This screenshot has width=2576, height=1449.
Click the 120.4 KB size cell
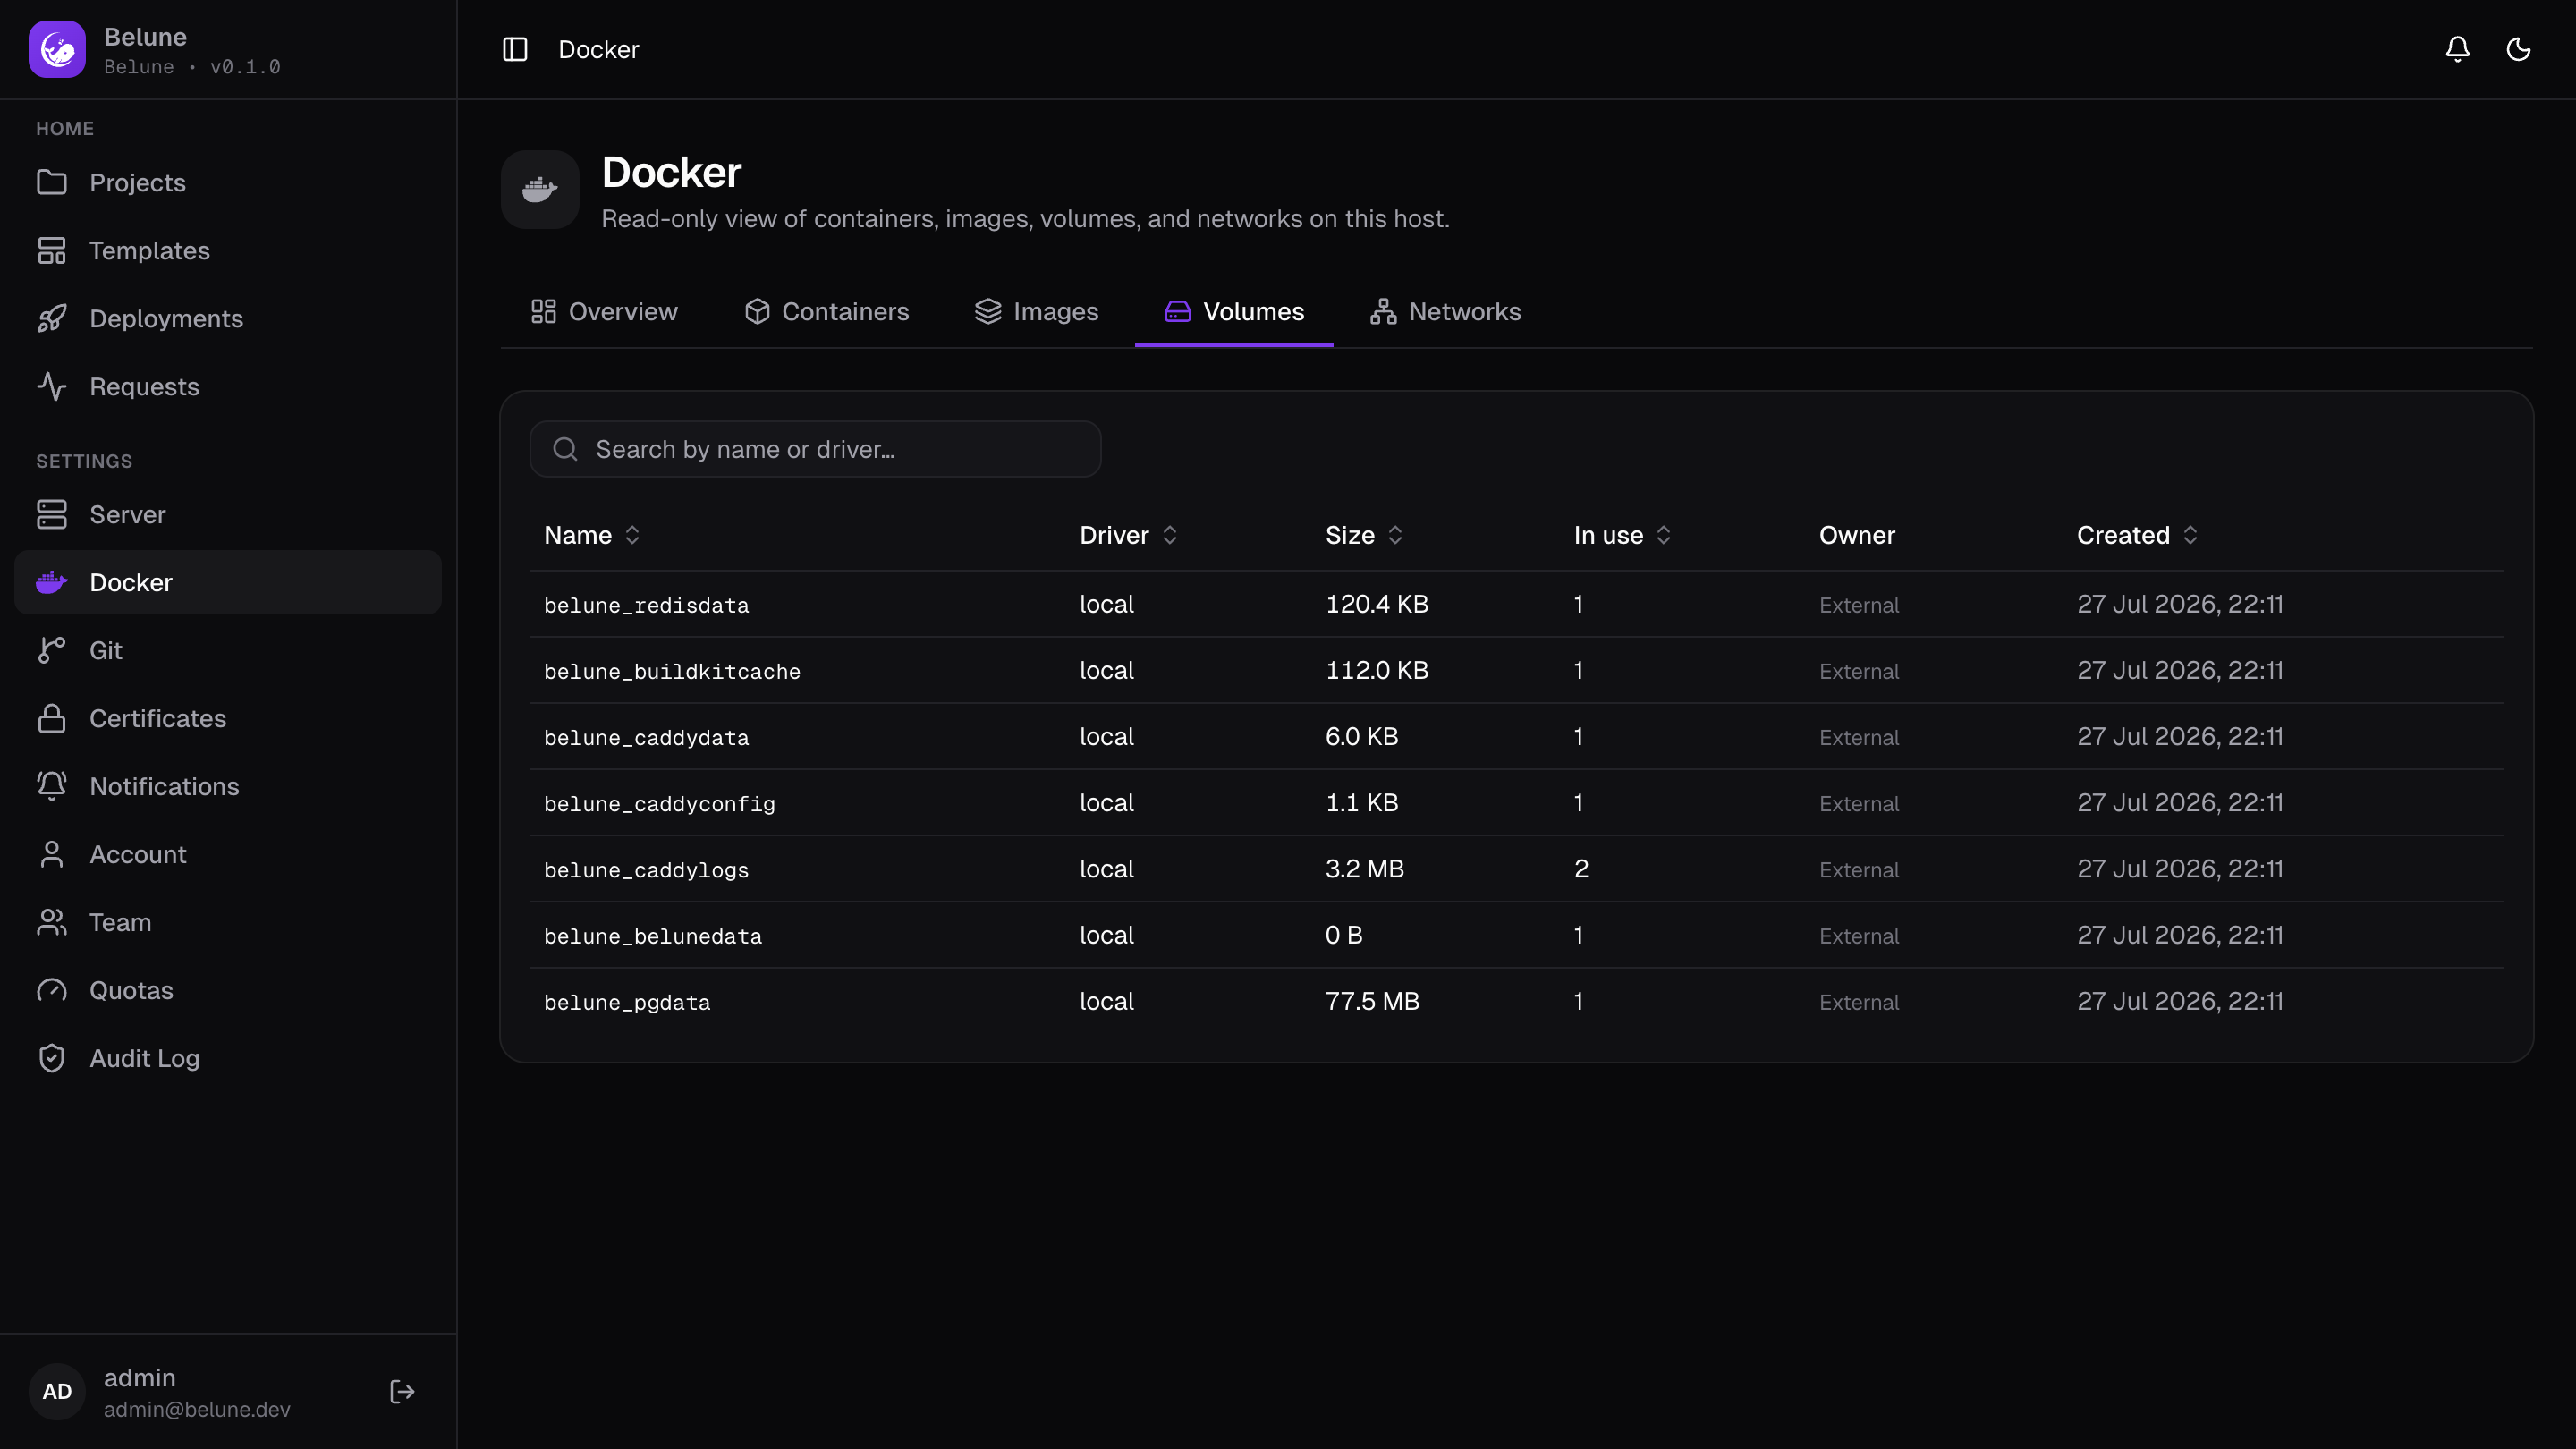pyautogui.click(x=1377, y=604)
